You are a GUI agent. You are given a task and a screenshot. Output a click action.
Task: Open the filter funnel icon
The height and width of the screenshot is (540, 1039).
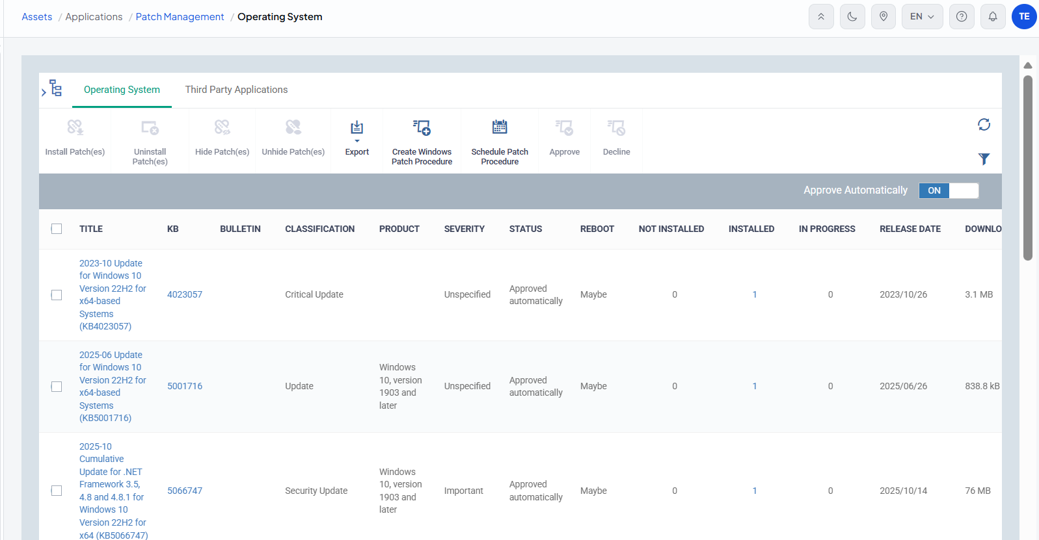pyautogui.click(x=984, y=159)
